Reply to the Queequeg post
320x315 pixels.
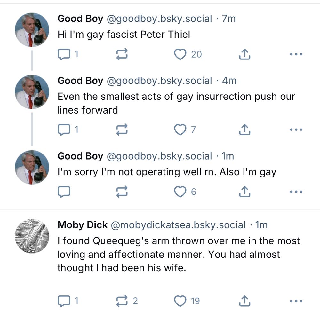point(64,300)
